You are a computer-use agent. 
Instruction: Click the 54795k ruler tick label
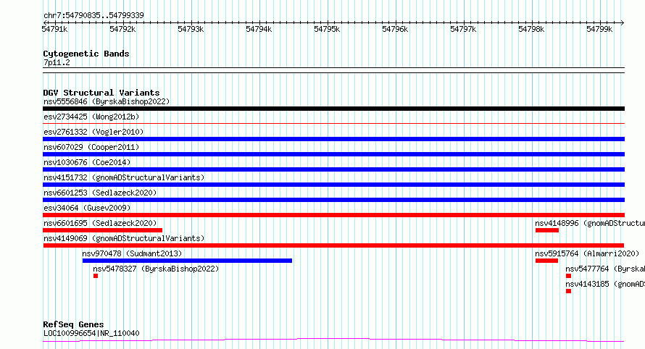pos(327,29)
